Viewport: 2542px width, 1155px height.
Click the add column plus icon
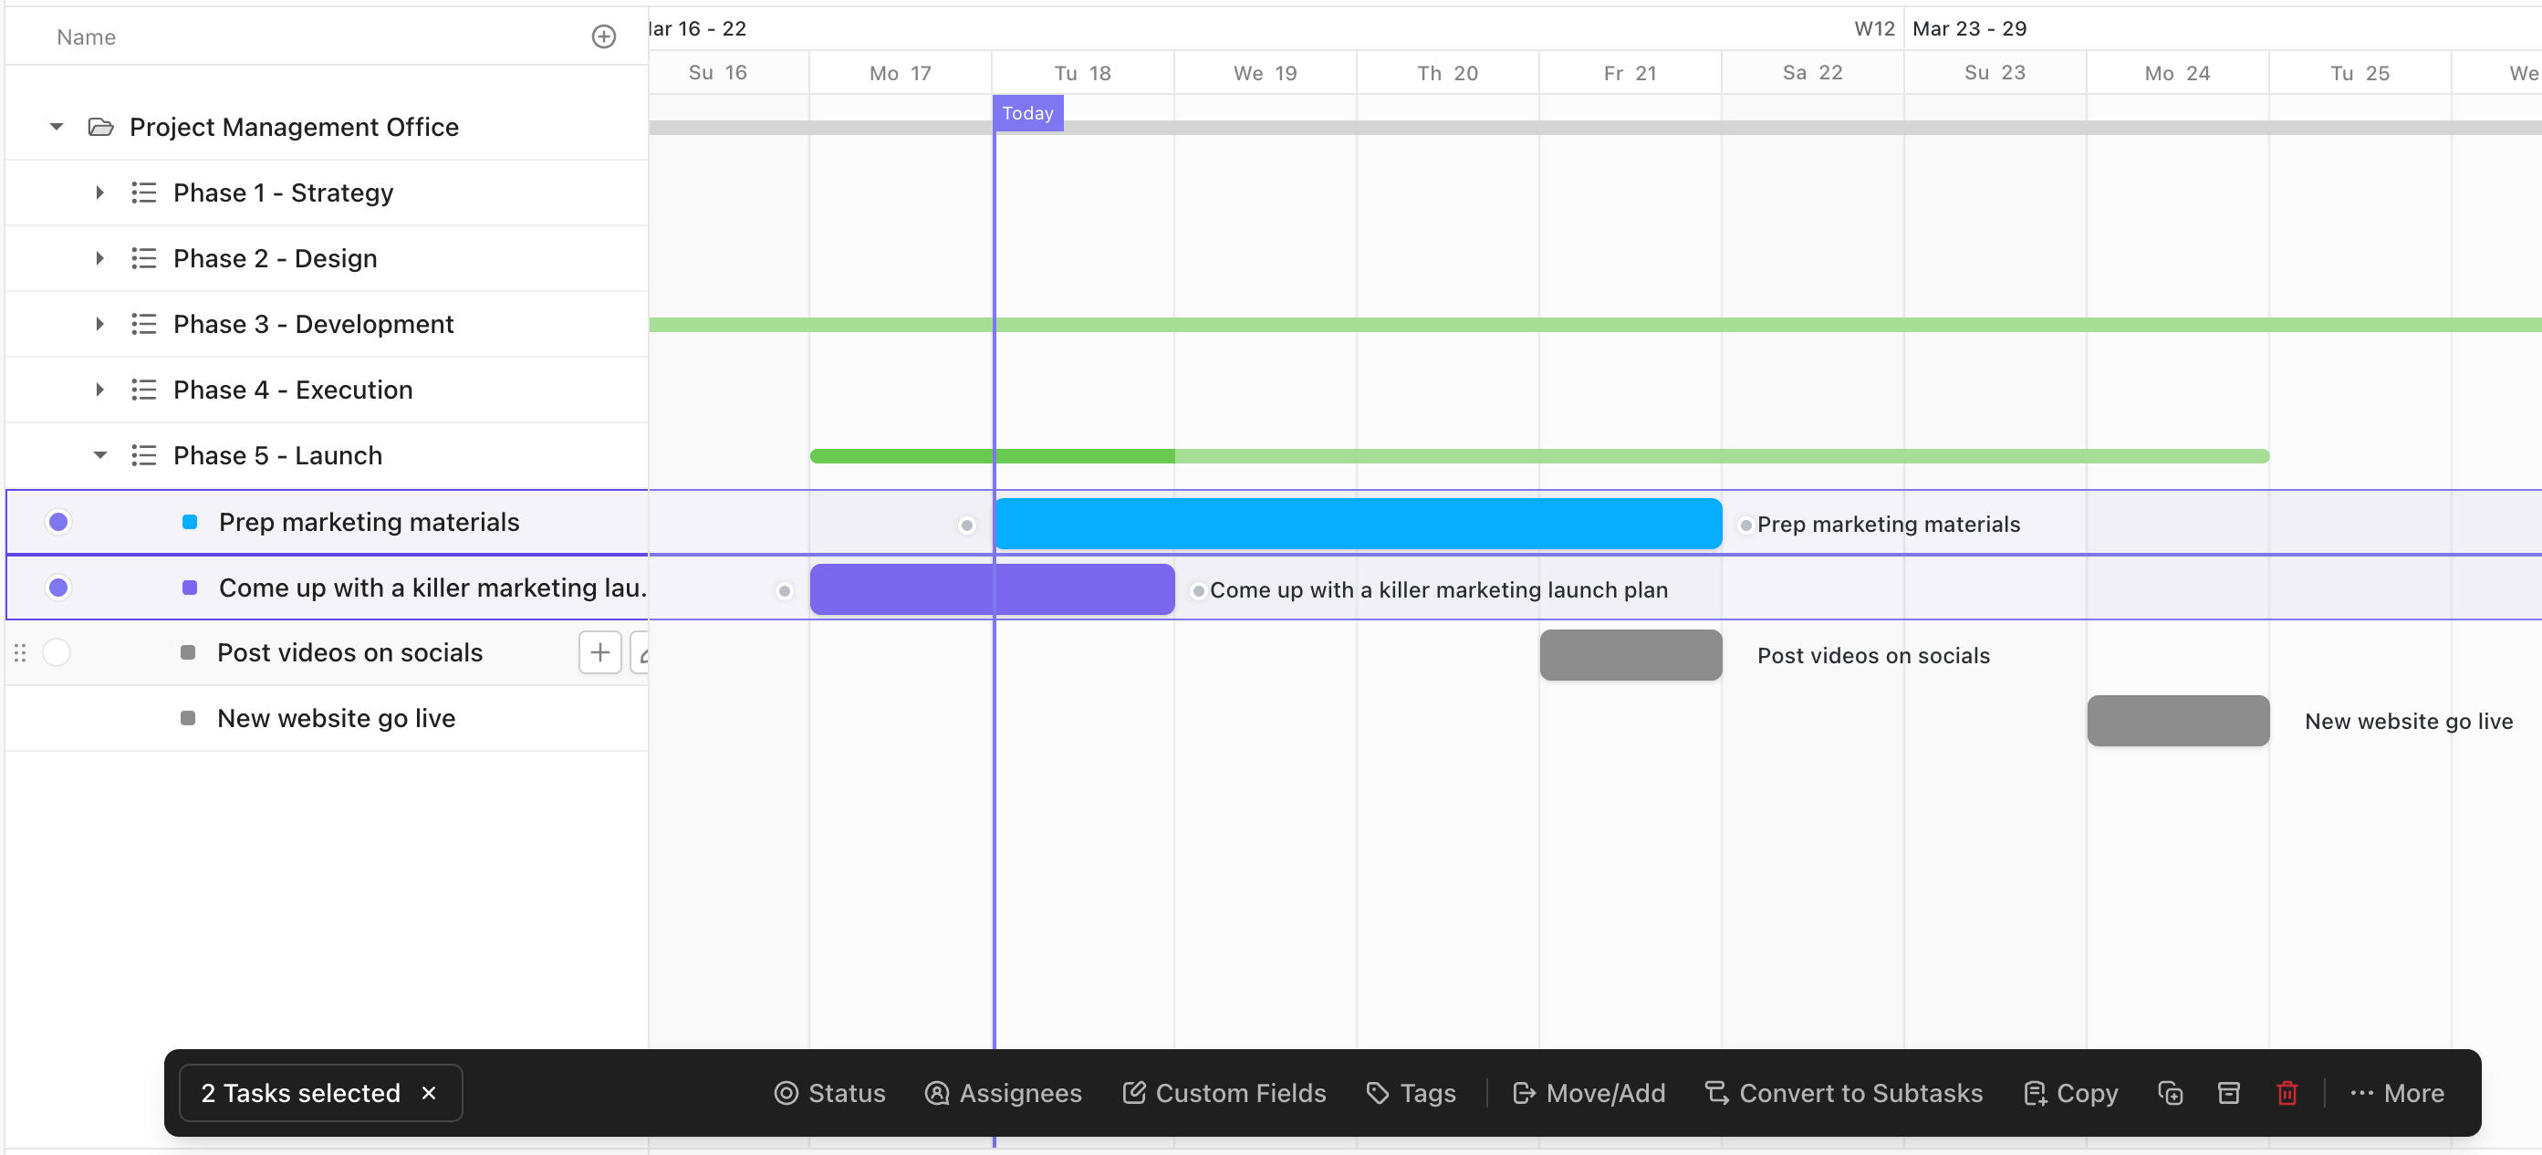(603, 36)
